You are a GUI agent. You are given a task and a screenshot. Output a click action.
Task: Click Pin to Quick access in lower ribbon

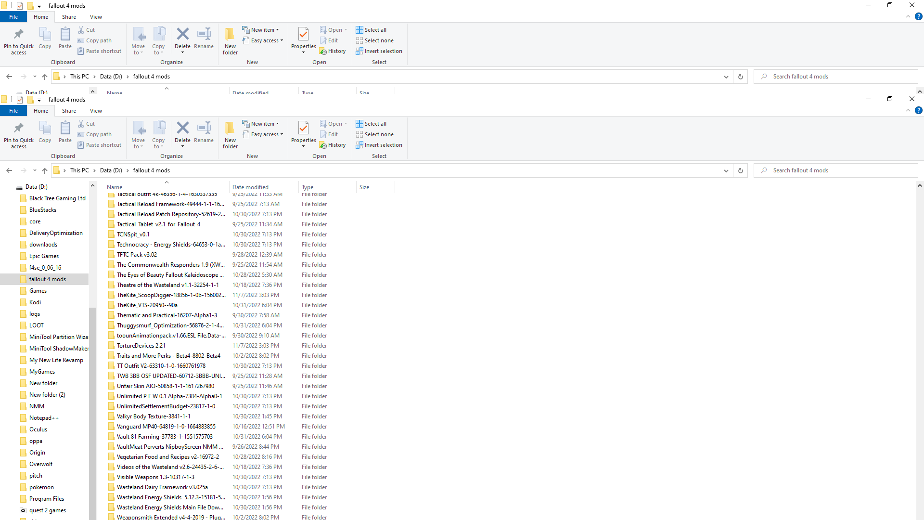click(x=19, y=135)
